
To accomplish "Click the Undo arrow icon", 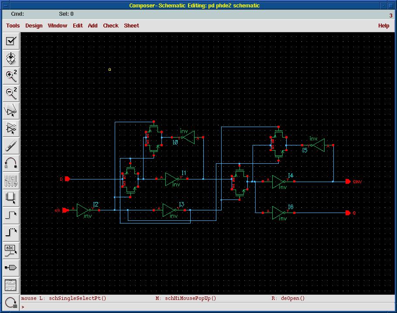I will [x=10, y=163].
